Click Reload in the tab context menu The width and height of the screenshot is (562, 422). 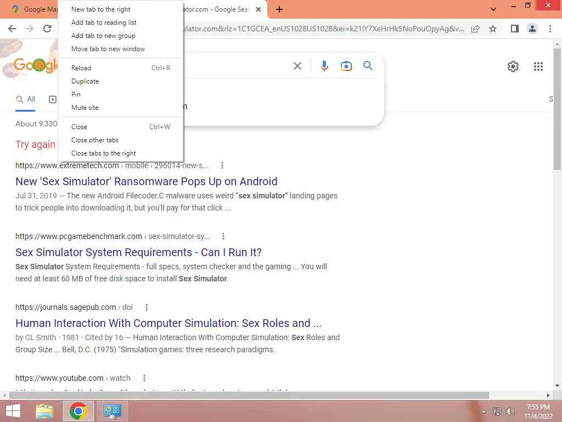120,68
